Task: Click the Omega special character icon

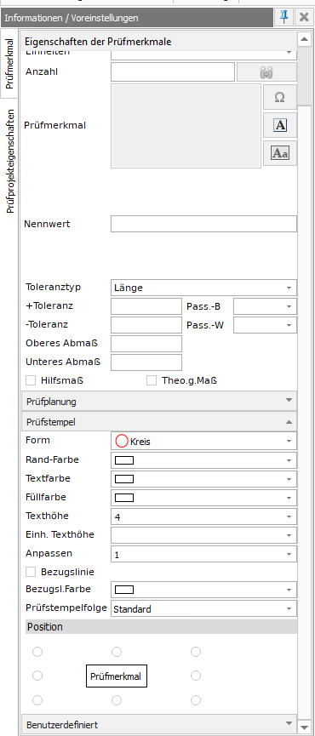Action: coord(280,97)
